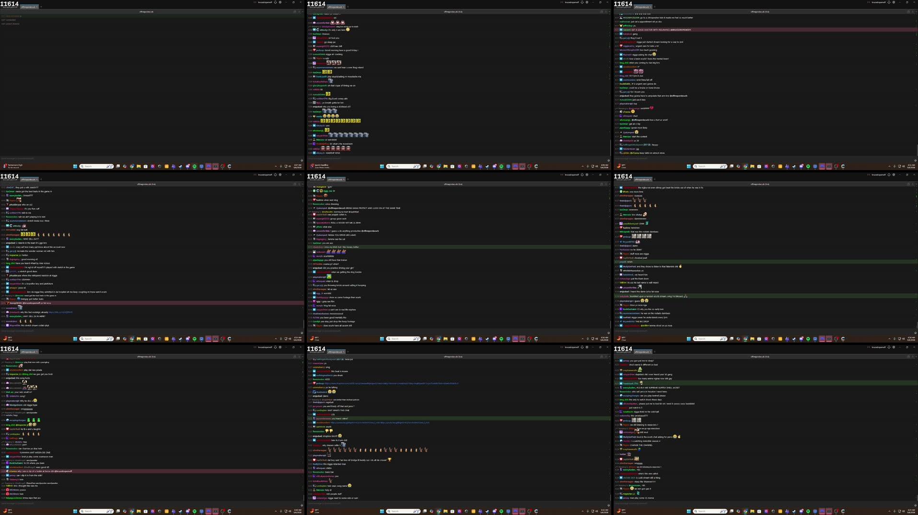Click the Windows Start button
The height and width of the screenshot is (515, 918).
point(75,166)
